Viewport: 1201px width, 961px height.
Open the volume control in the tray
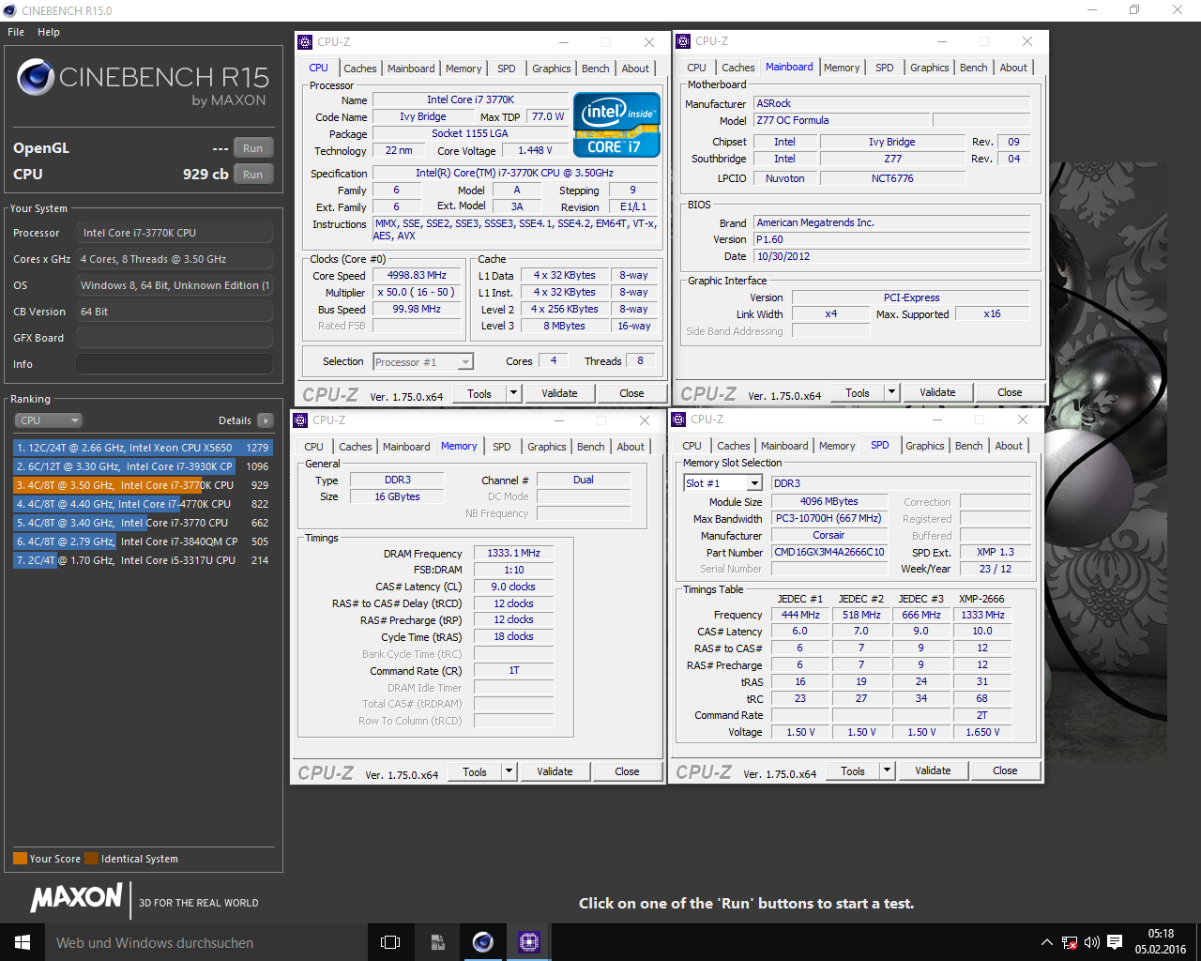click(x=1091, y=942)
